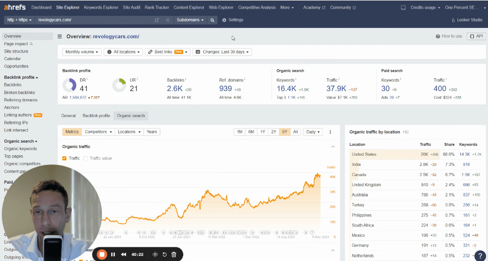
Task: Stop the screen recording with the red button
Action: [102, 254]
